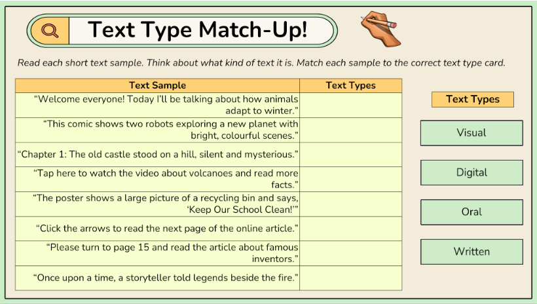
Task: Click answer cell for storyteller legends sample
Action: pyautogui.click(x=350, y=278)
